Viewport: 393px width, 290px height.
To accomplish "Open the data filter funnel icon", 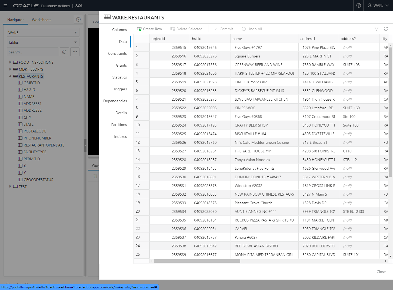I will coord(377,29).
